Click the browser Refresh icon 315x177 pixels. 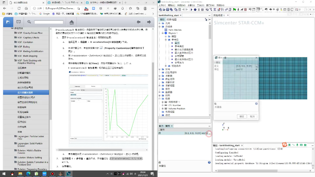tap(19, 8)
